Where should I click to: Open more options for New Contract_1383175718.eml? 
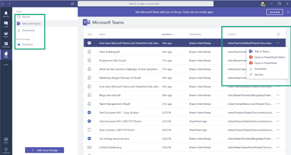click(278, 130)
